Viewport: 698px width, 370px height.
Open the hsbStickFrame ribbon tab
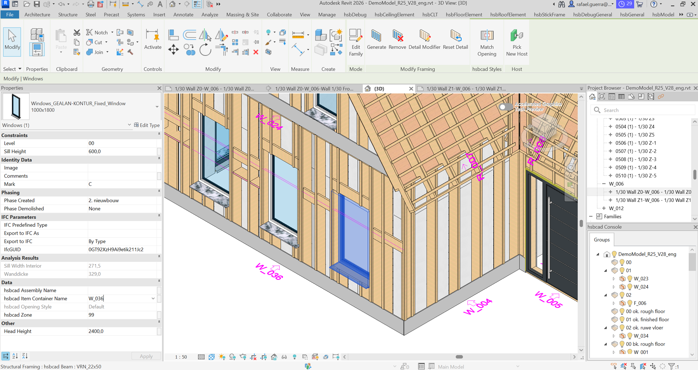click(x=549, y=14)
